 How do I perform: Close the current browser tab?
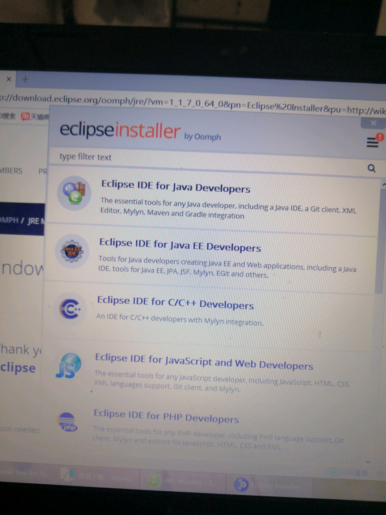pyautogui.click(x=9, y=79)
